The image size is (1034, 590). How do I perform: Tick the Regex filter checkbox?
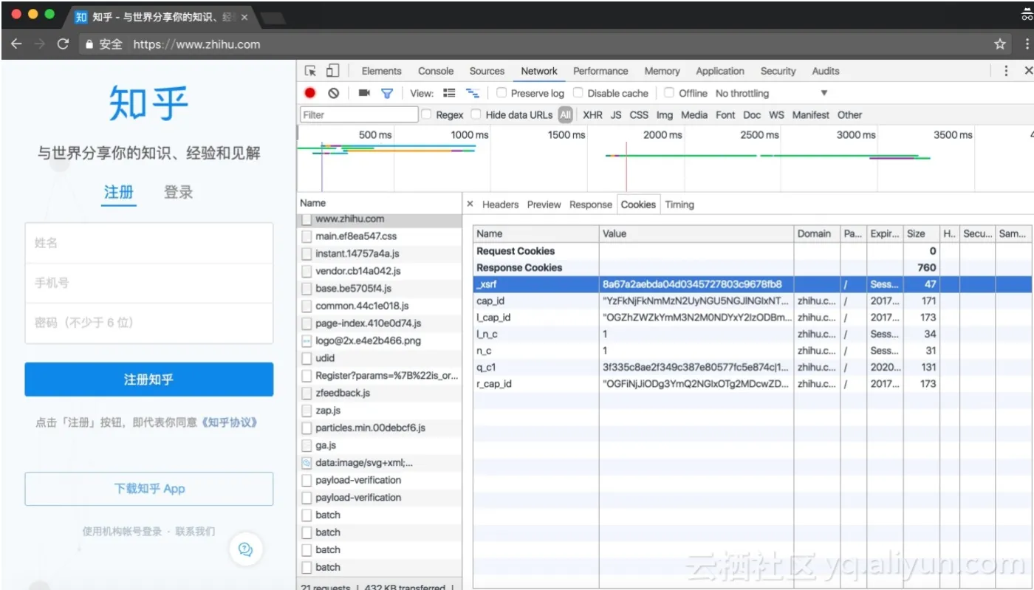point(426,114)
